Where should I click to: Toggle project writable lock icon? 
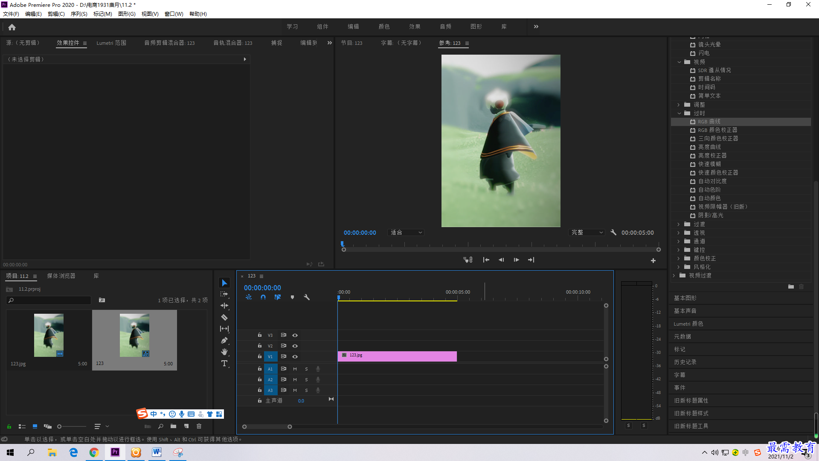click(x=9, y=426)
